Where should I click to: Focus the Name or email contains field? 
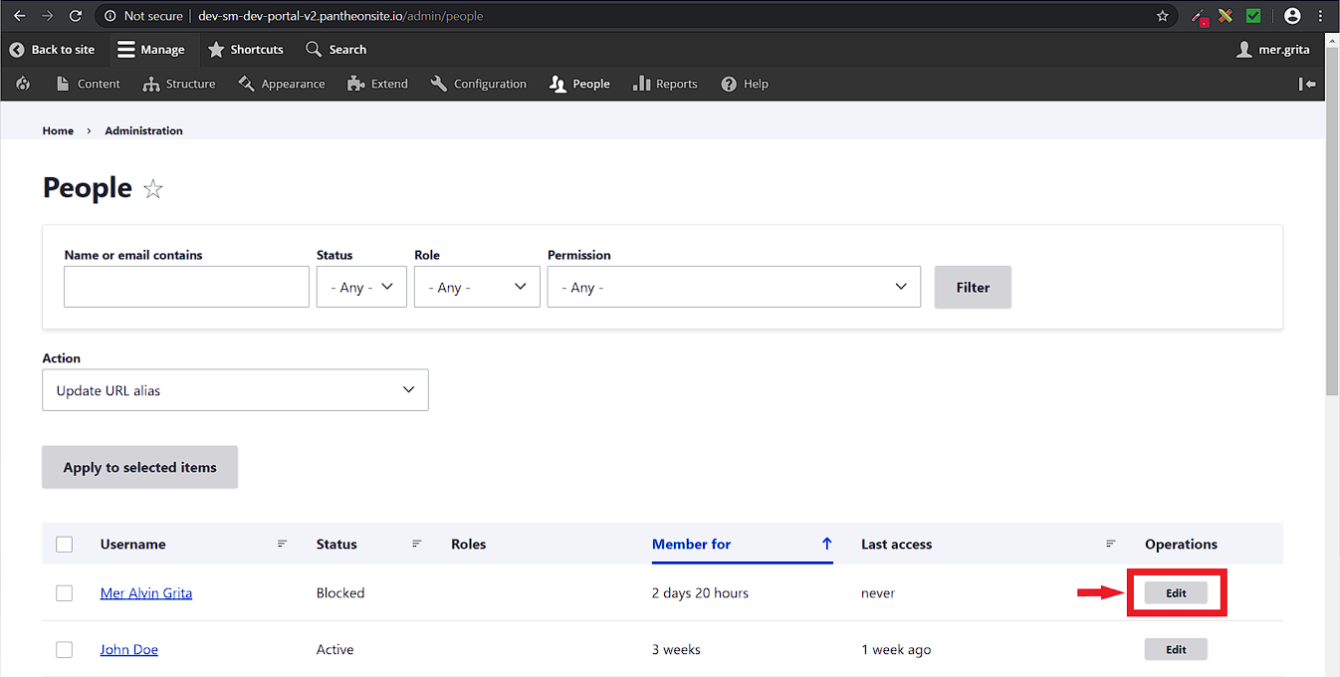click(186, 287)
